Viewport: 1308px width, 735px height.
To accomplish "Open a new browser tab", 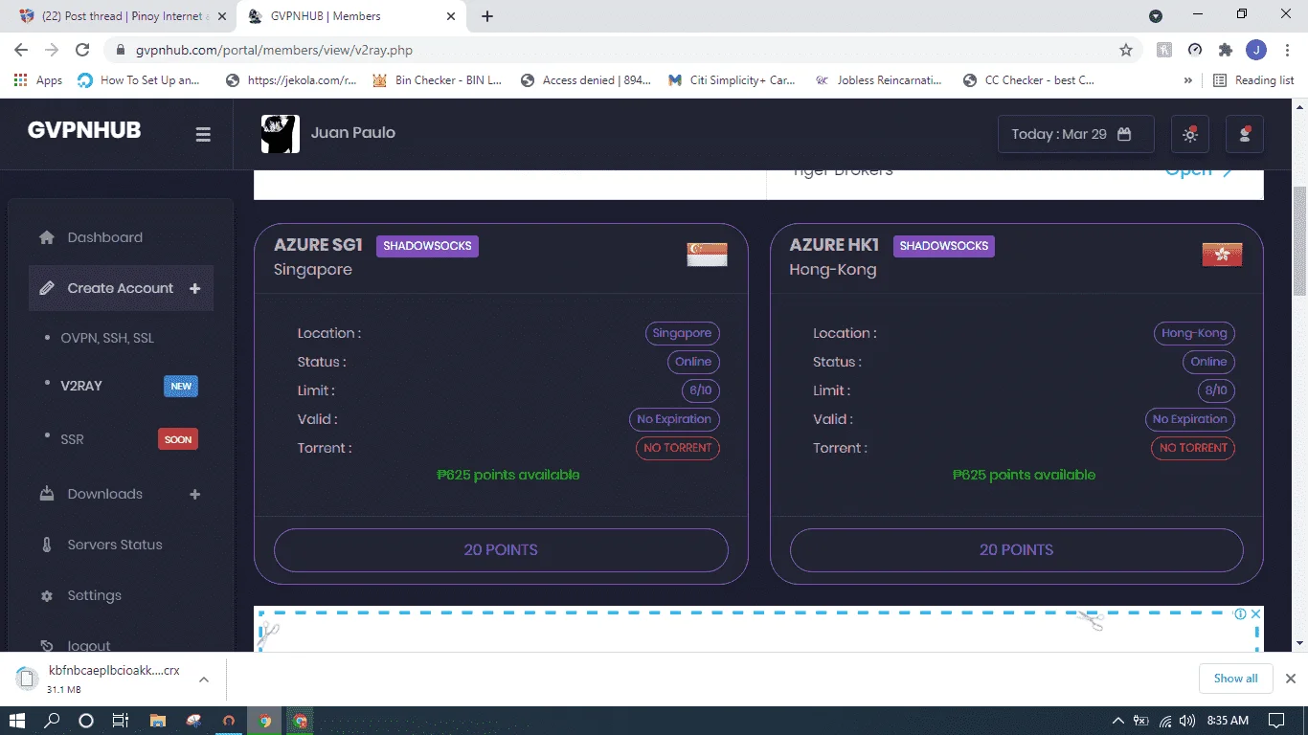I will coord(487,16).
